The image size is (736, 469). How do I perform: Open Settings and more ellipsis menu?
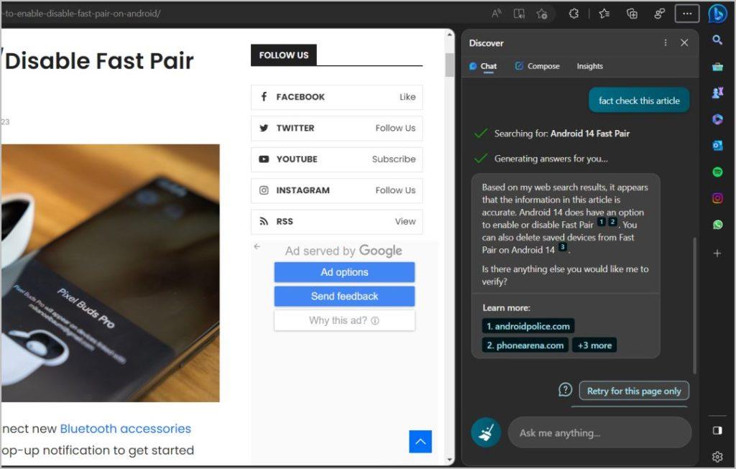687,14
